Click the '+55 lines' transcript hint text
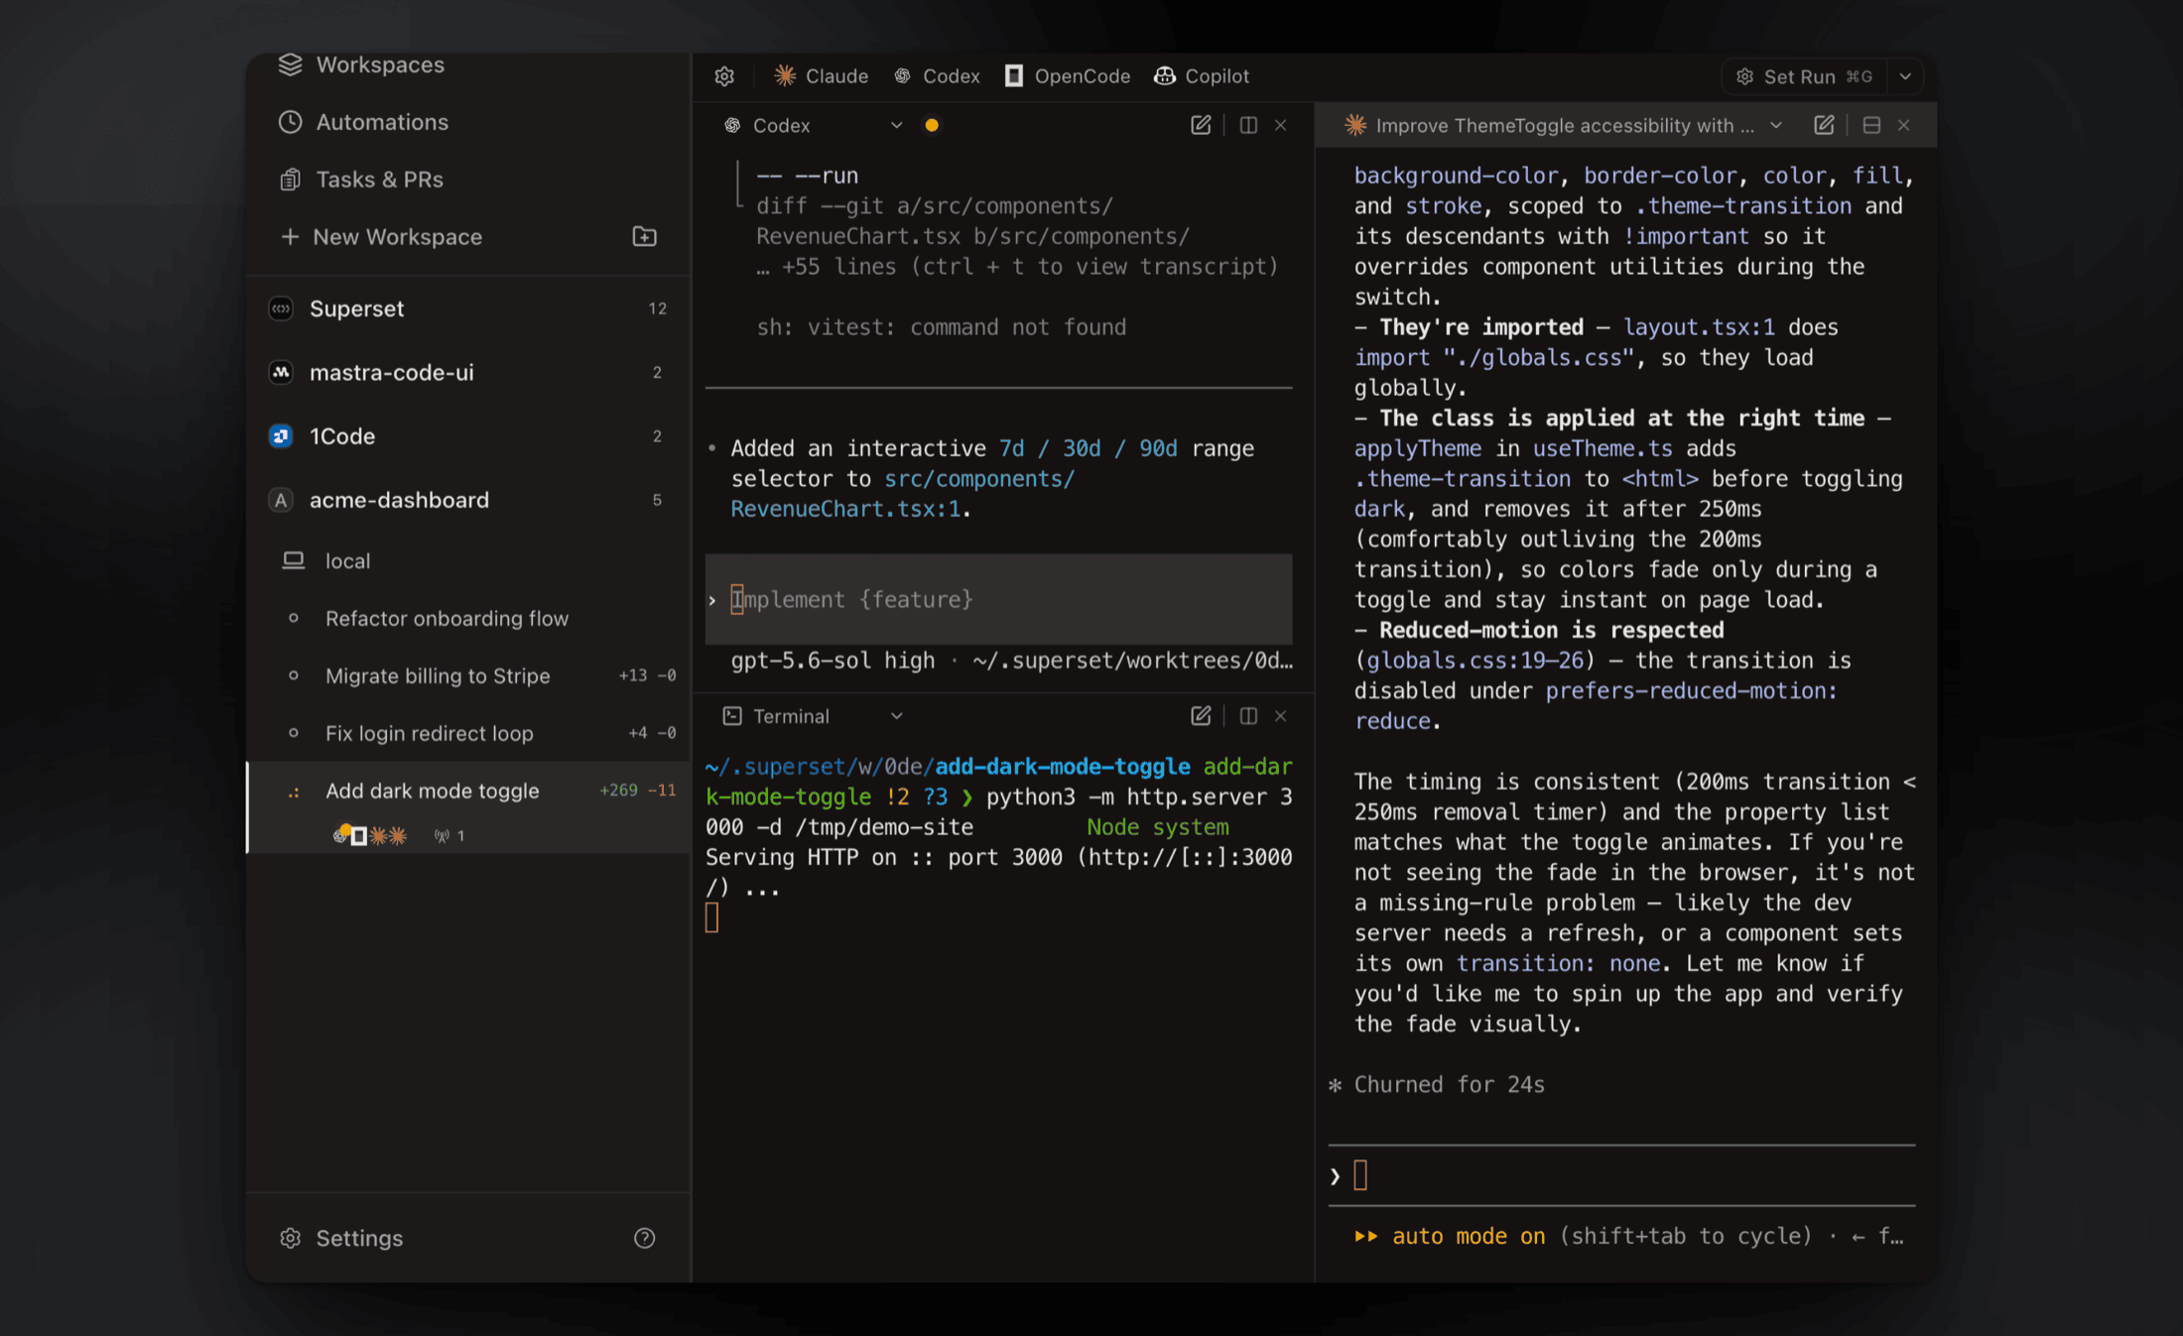Image resolution: width=2183 pixels, height=1336 pixels. (1017, 267)
